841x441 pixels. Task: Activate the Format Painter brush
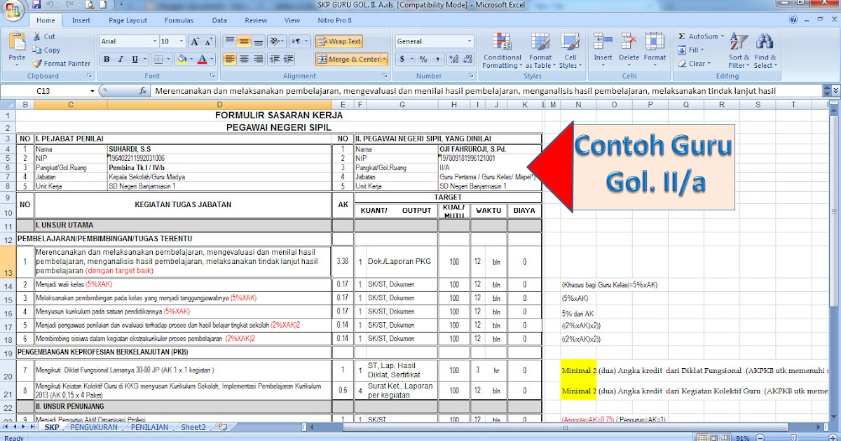61,63
